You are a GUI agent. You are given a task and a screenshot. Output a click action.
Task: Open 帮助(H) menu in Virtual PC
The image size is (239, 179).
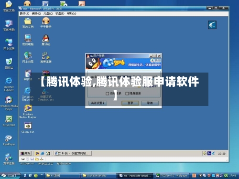72,13
